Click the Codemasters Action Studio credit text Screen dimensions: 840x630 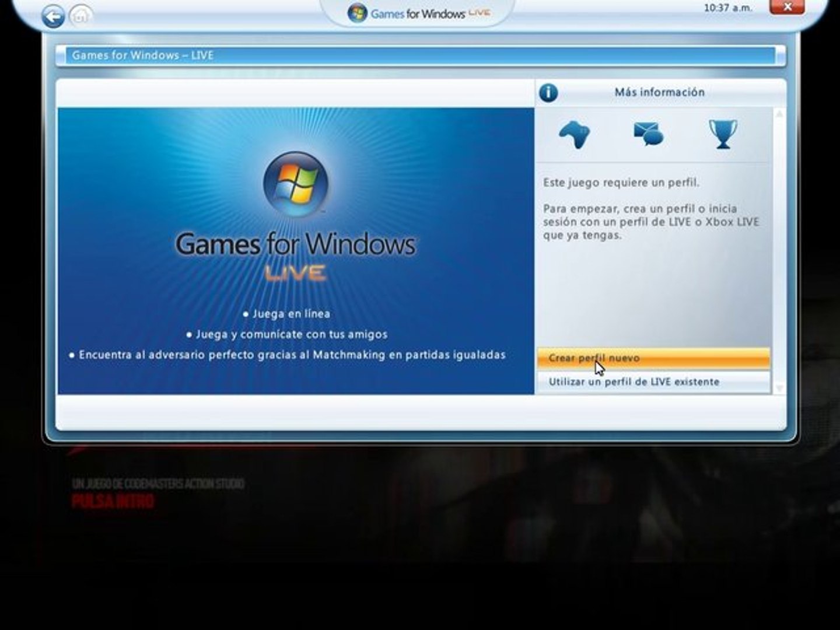pos(158,484)
